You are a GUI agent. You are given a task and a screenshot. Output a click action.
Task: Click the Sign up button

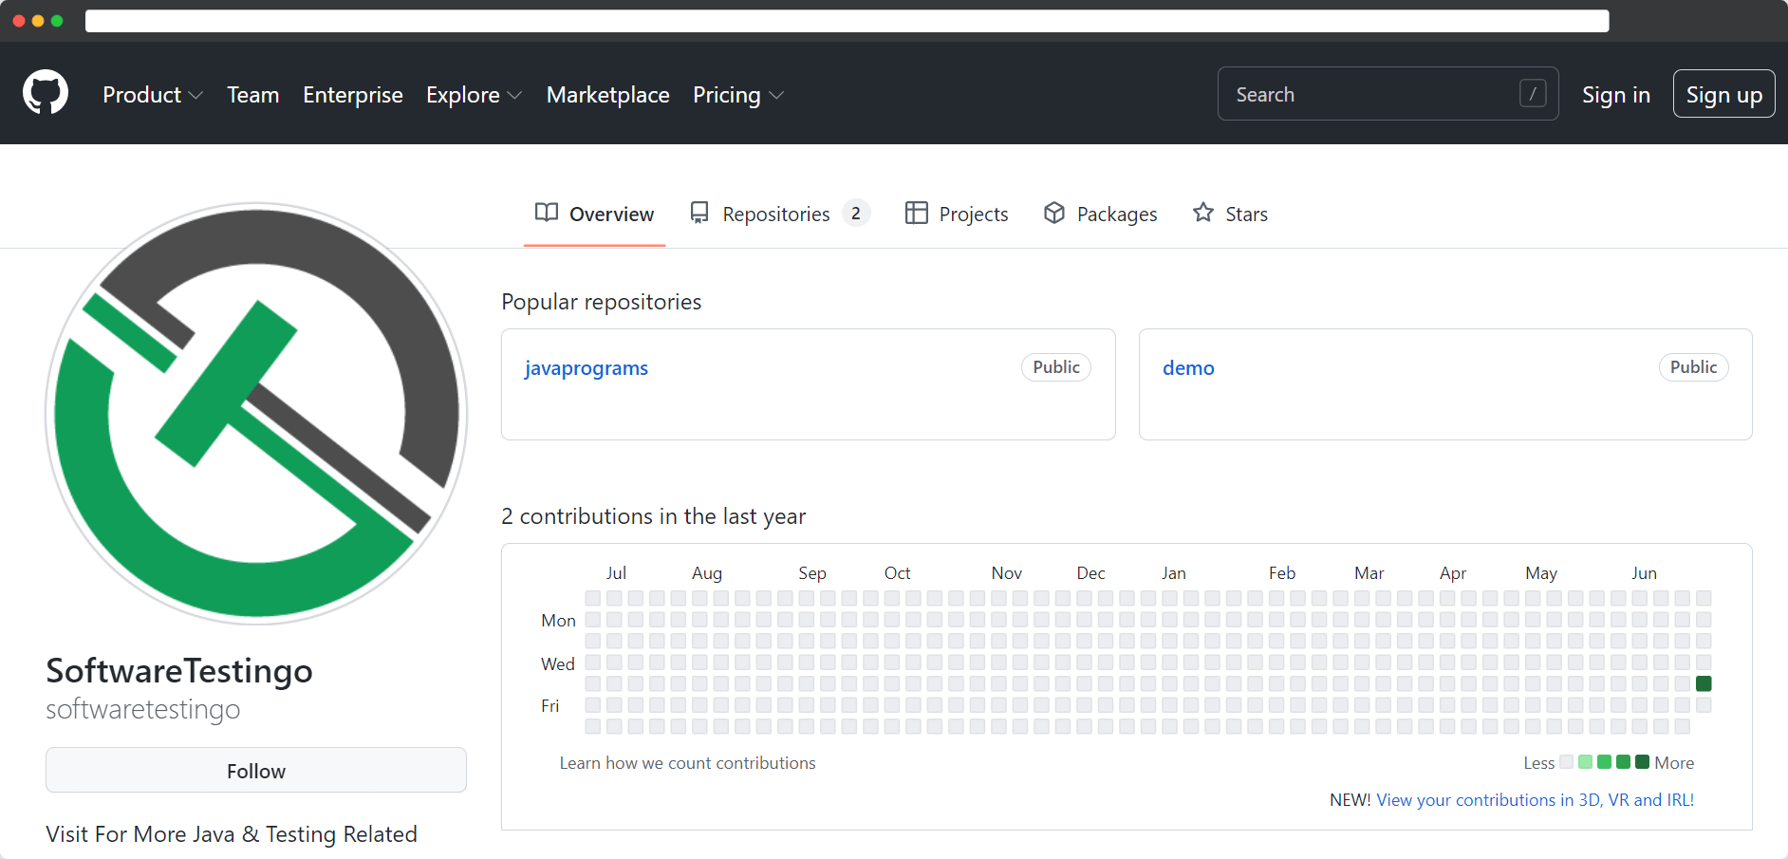[1723, 94]
